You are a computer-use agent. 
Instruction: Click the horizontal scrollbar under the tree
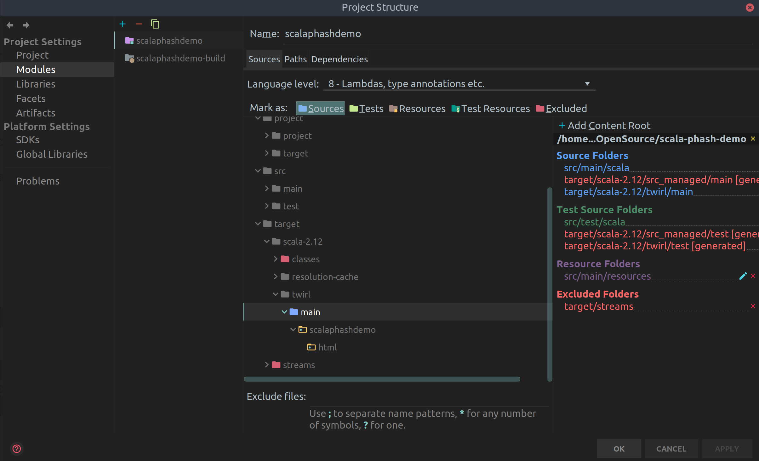point(382,379)
